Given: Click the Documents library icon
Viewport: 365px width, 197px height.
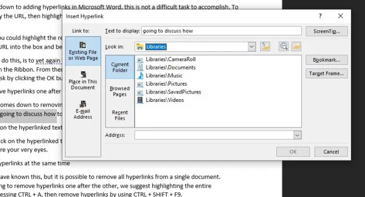Looking at the screenshot, I should pyautogui.click(x=140, y=68).
